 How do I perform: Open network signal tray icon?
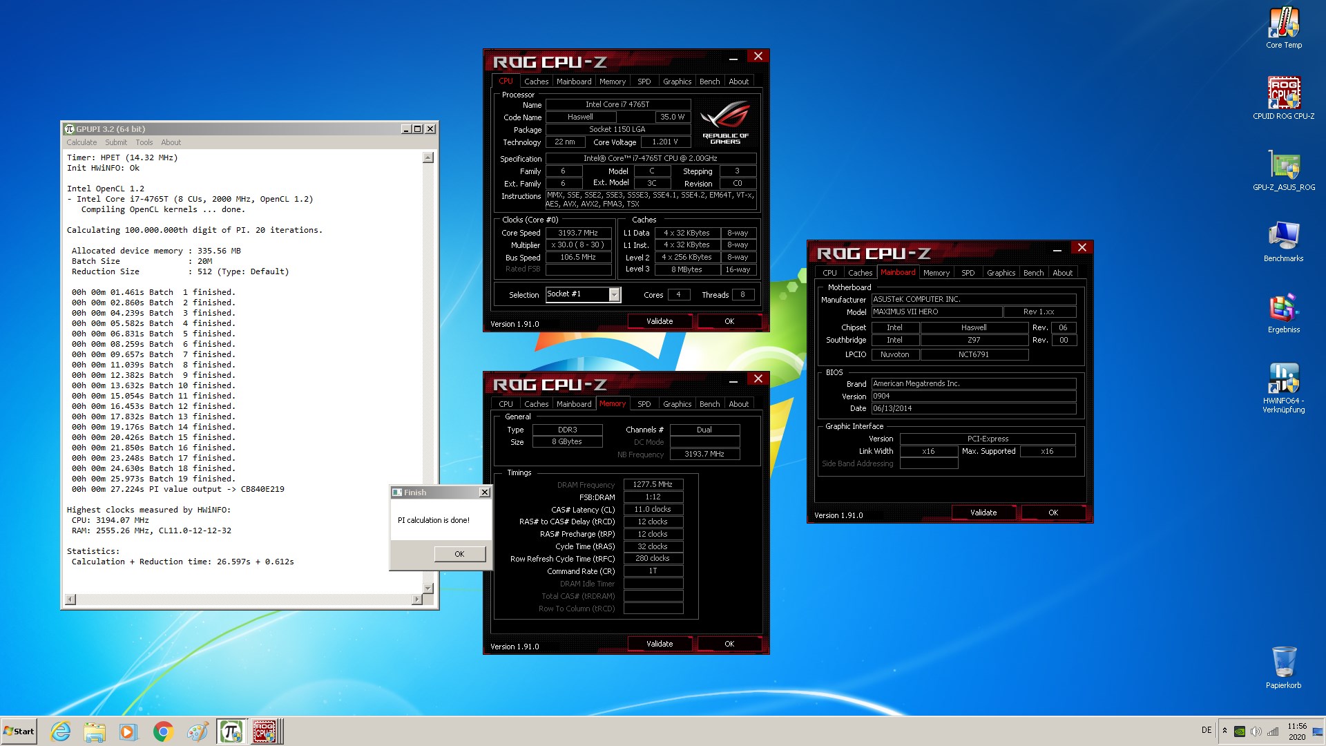pos(1273,731)
